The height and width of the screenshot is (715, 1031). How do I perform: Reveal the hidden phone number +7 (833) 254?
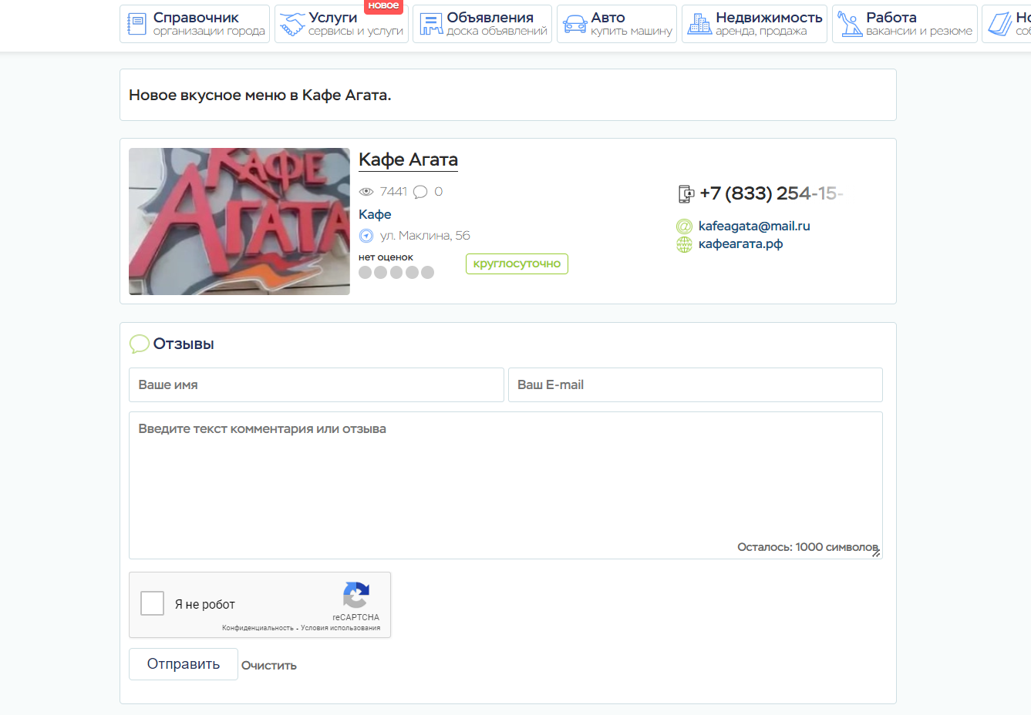click(x=770, y=193)
